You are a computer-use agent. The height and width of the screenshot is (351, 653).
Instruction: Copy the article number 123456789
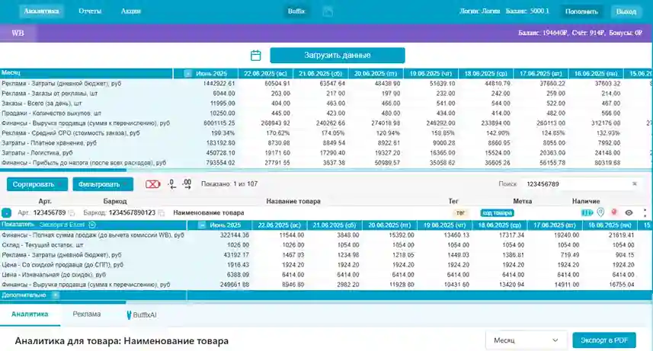(x=72, y=213)
